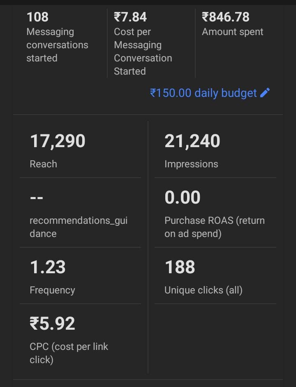Tap Purchase ROAS return on ad spend label
296x387 pixels.
coord(214,227)
